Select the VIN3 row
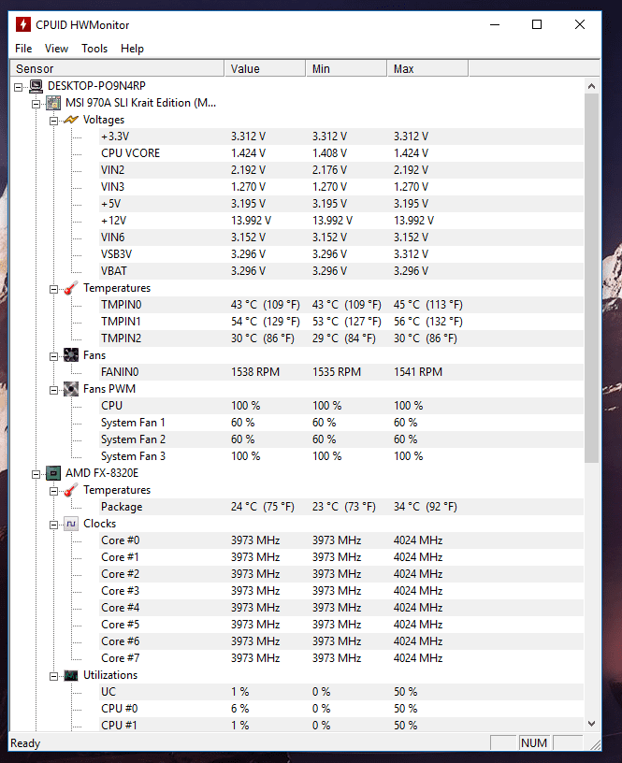This screenshot has height=763, width=622. (x=341, y=187)
